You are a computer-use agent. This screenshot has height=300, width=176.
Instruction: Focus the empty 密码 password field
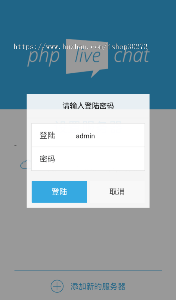point(88,159)
